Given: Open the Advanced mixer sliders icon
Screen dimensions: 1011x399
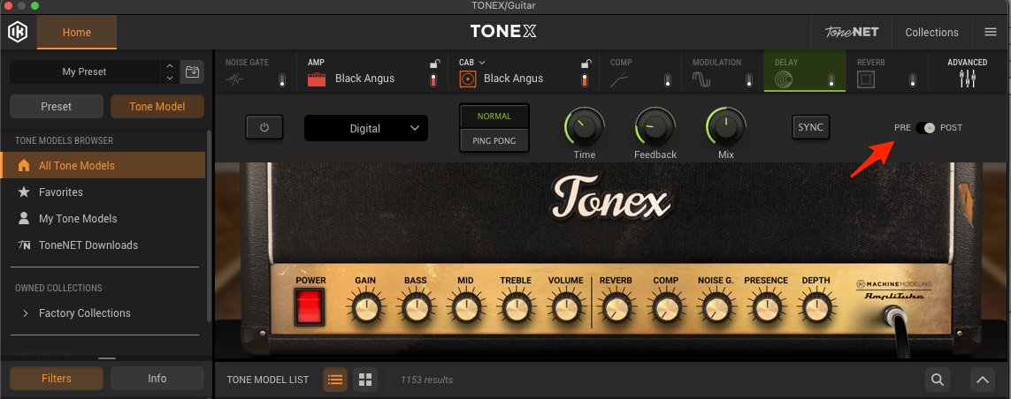Looking at the screenshot, I should (x=967, y=79).
